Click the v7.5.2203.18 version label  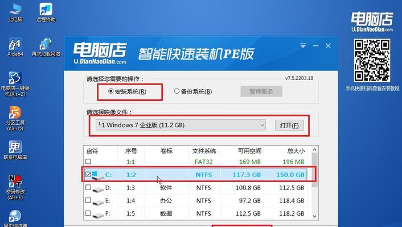point(299,78)
